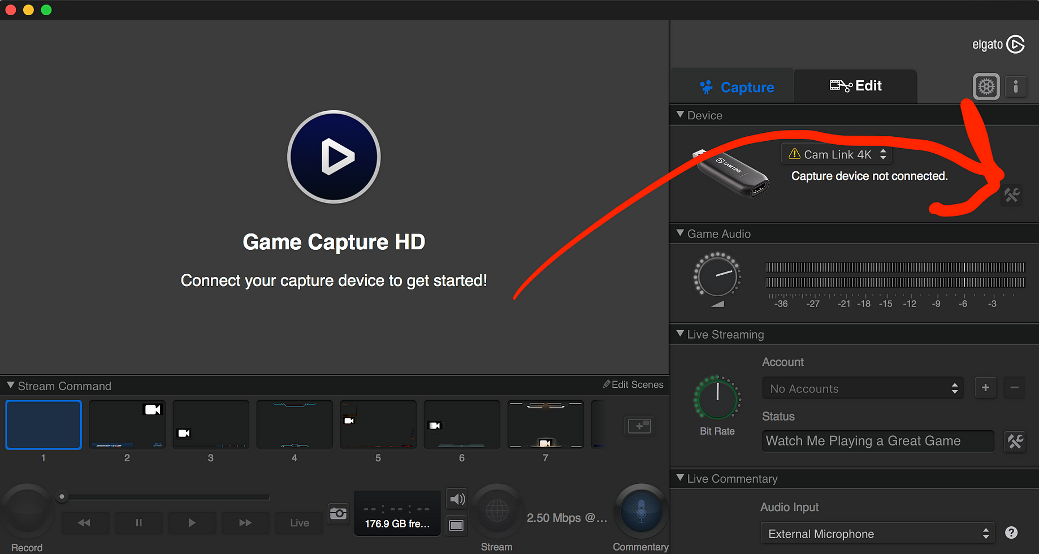Select scene thumbnail 7
The height and width of the screenshot is (554, 1039).
546,425
